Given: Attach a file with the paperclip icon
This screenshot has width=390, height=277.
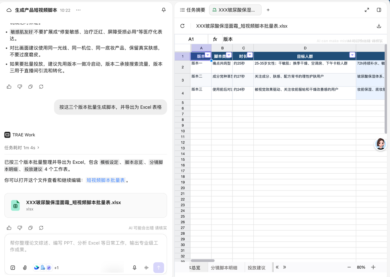Looking at the screenshot, I should (x=25, y=268).
